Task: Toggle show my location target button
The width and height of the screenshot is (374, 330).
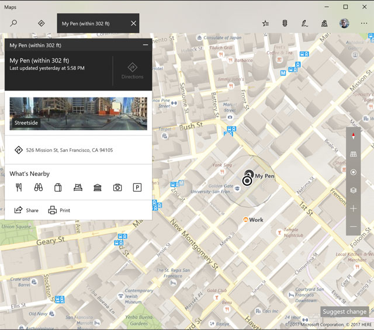Action: pyautogui.click(x=354, y=172)
